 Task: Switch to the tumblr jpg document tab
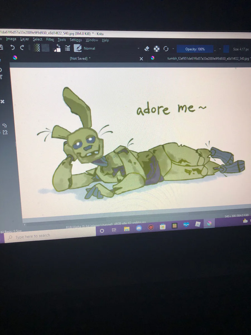tap(208, 59)
